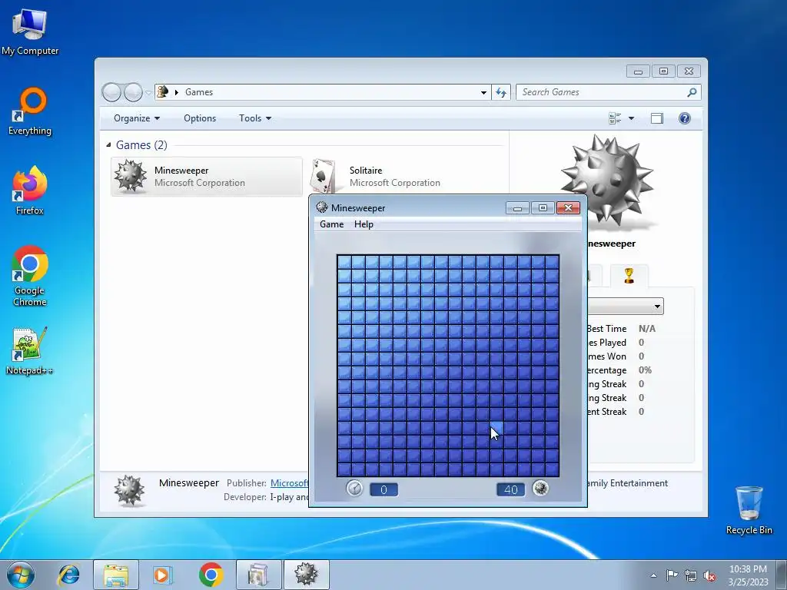Viewport: 787px width, 590px height.
Task: Change the view using view icon
Action: 615,118
